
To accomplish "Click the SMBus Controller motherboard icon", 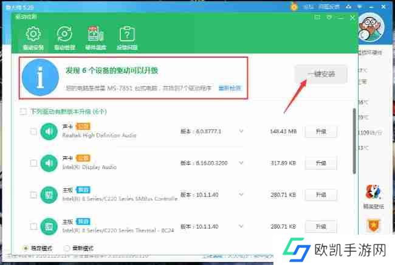I will (x=49, y=194).
